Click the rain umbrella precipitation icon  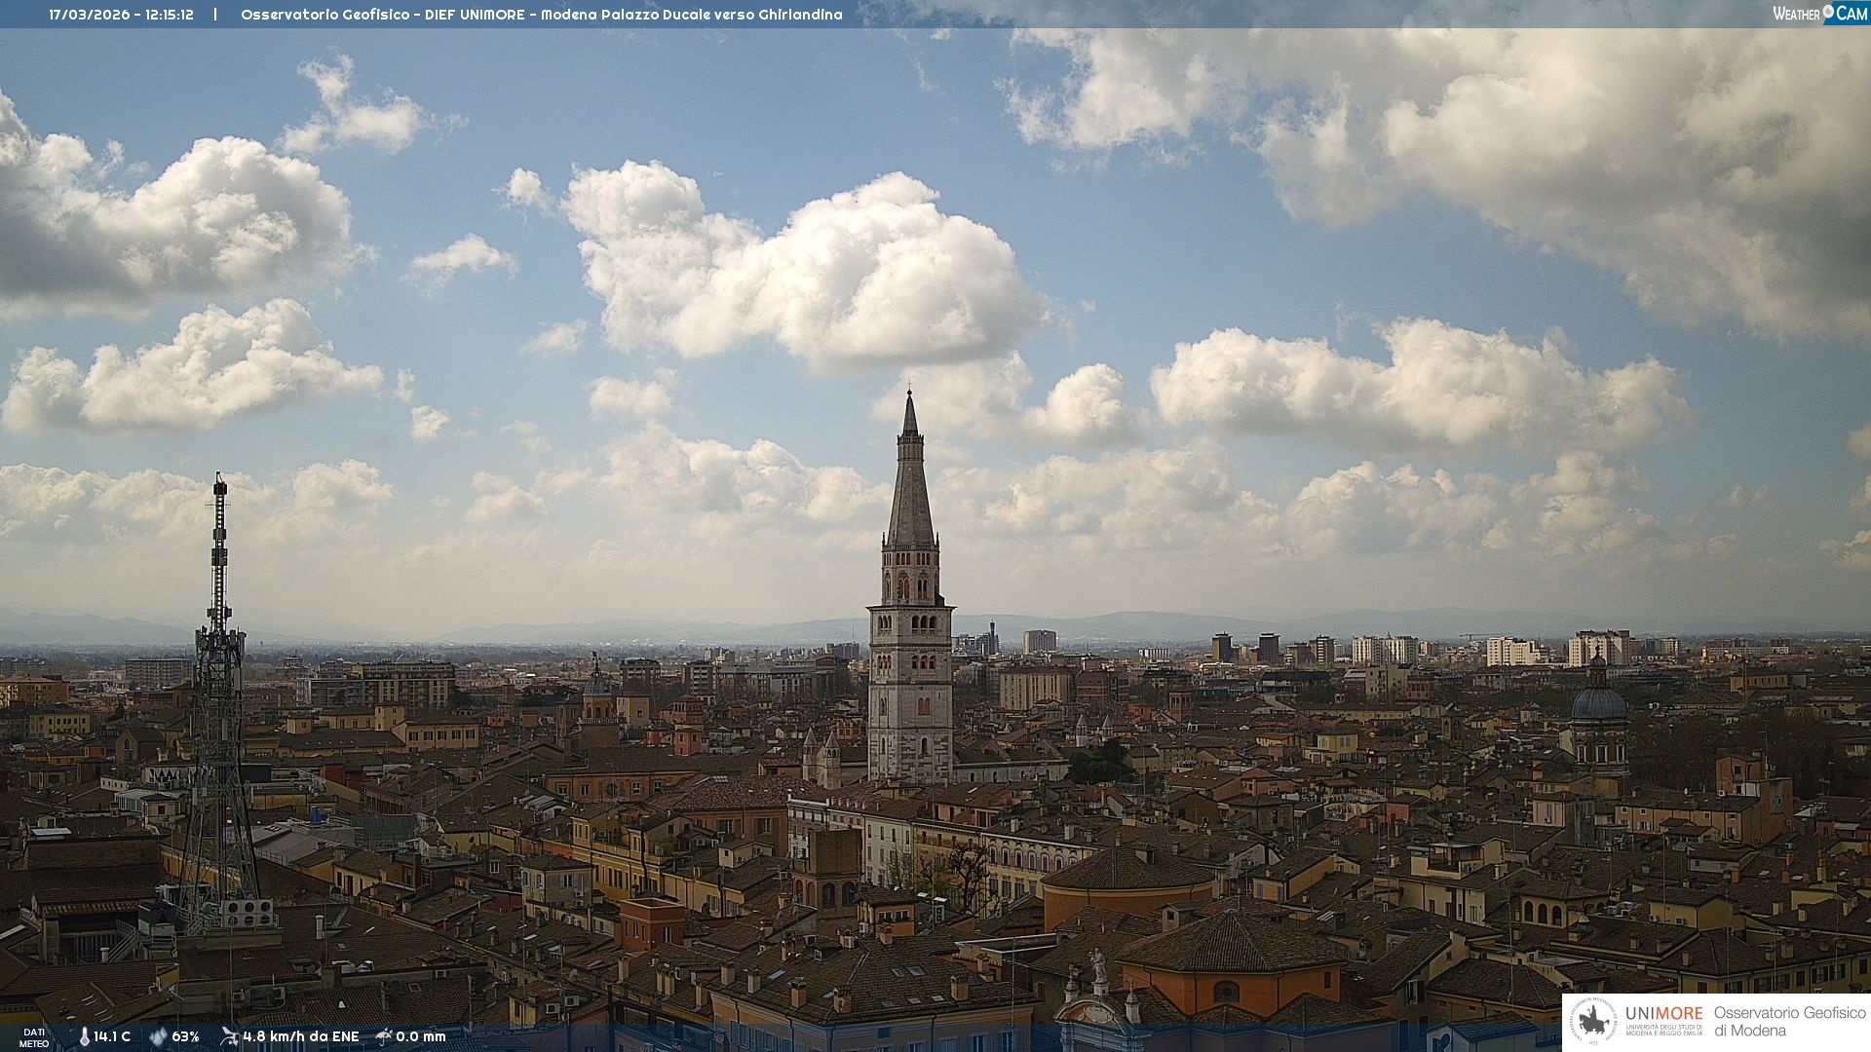(x=384, y=1036)
